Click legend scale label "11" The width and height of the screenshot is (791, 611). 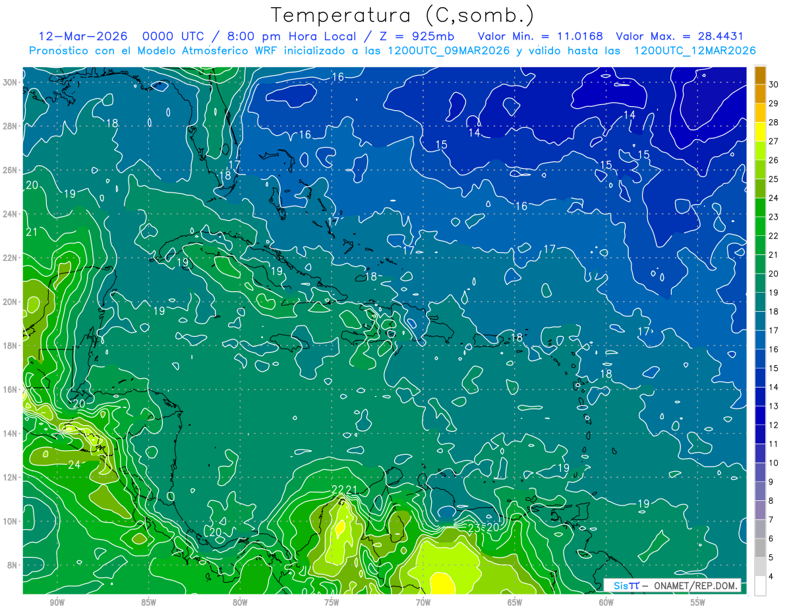tap(774, 444)
